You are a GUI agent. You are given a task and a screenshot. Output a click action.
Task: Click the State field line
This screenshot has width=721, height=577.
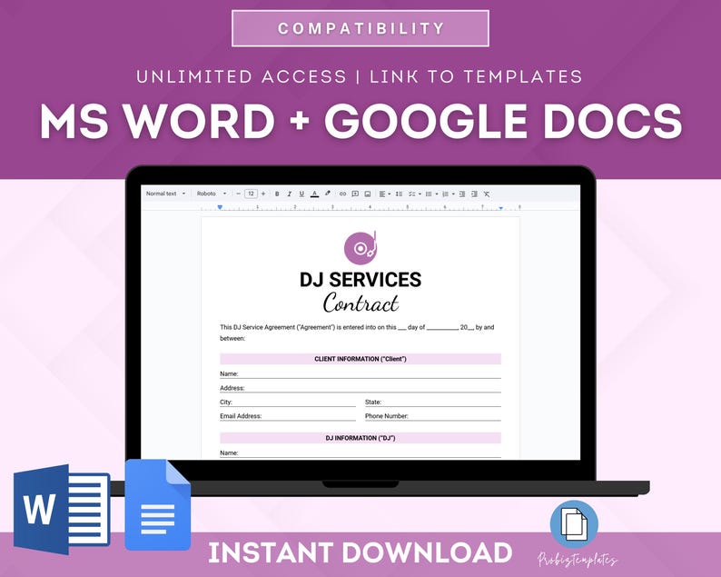click(x=433, y=403)
